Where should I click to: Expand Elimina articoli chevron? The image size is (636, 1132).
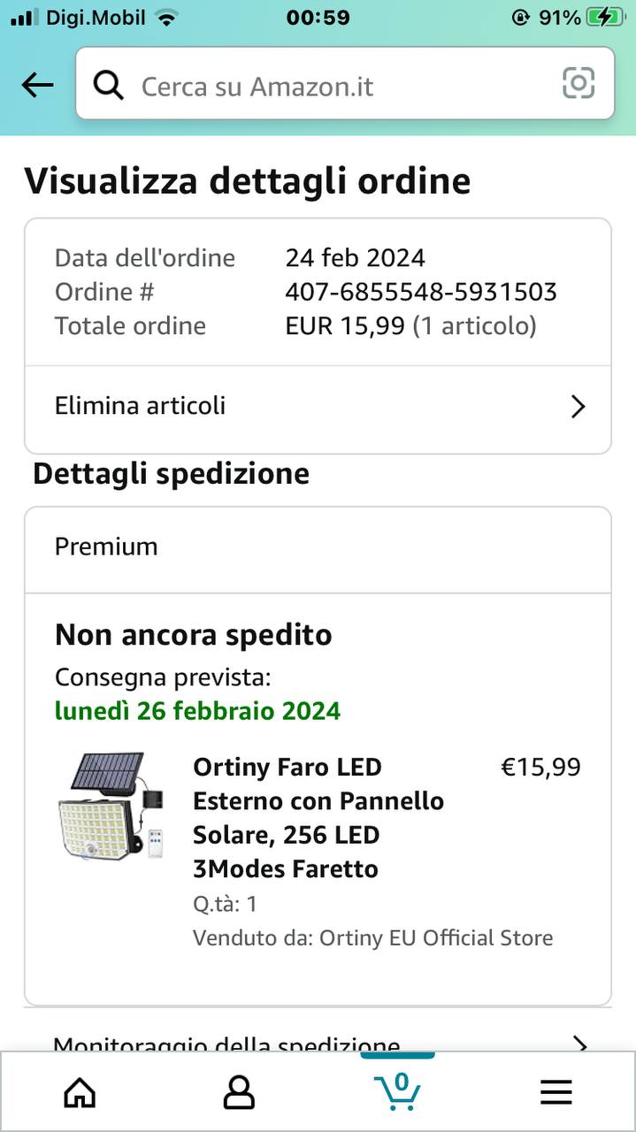pyautogui.click(x=578, y=407)
